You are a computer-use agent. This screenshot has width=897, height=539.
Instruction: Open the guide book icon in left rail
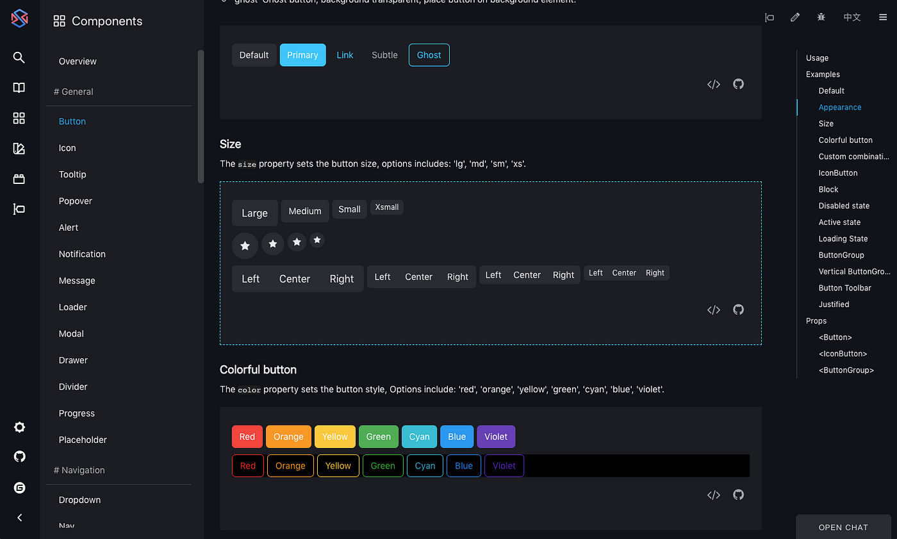click(x=19, y=88)
